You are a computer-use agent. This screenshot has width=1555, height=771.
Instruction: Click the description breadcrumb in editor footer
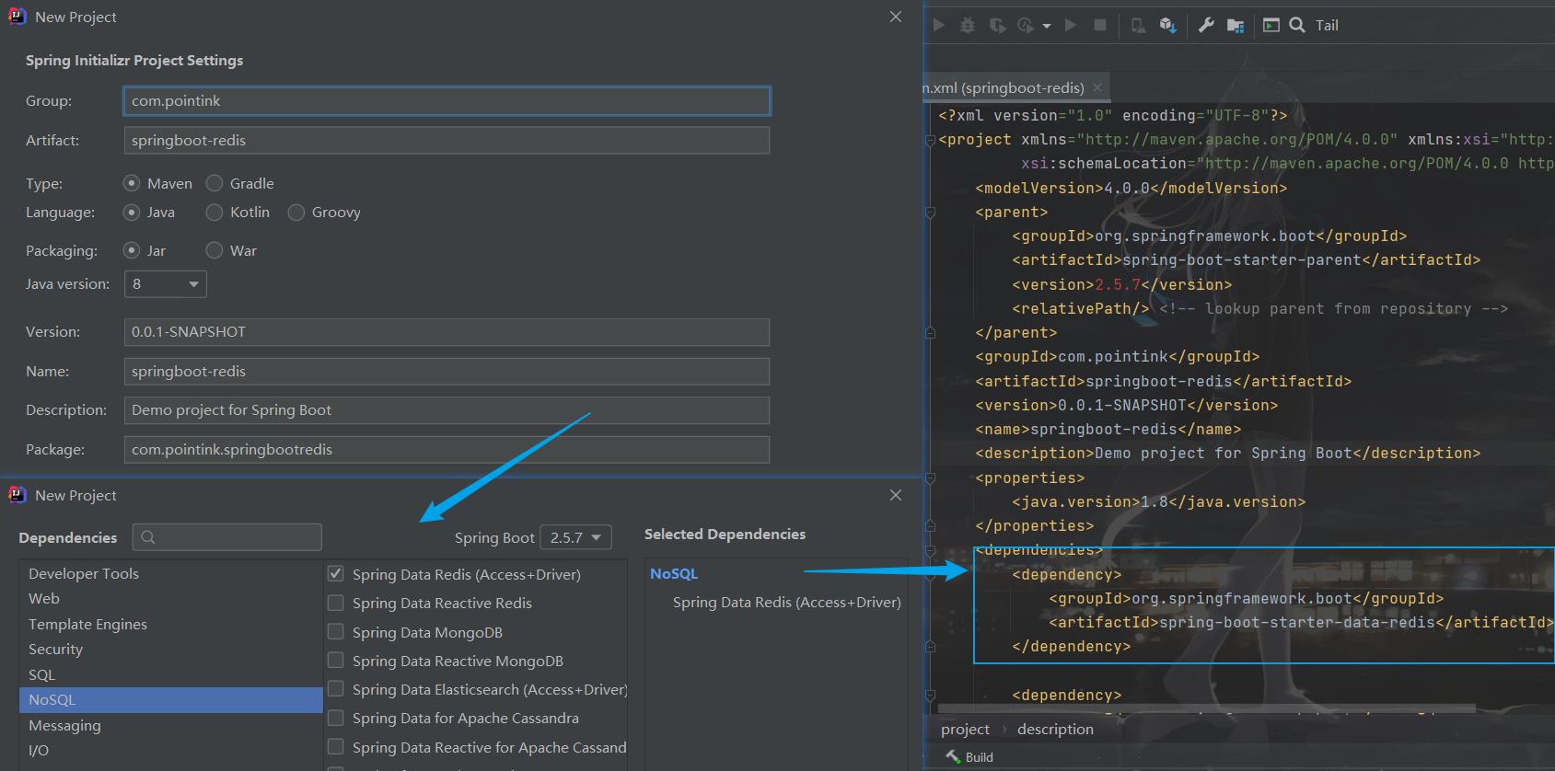1055,729
